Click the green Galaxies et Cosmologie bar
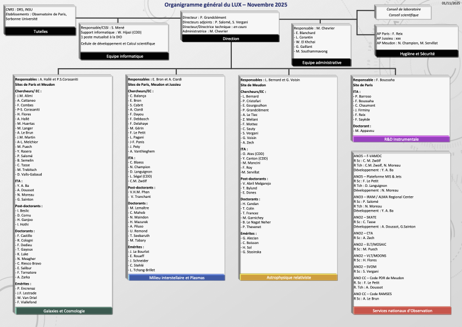 (x=64, y=311)
